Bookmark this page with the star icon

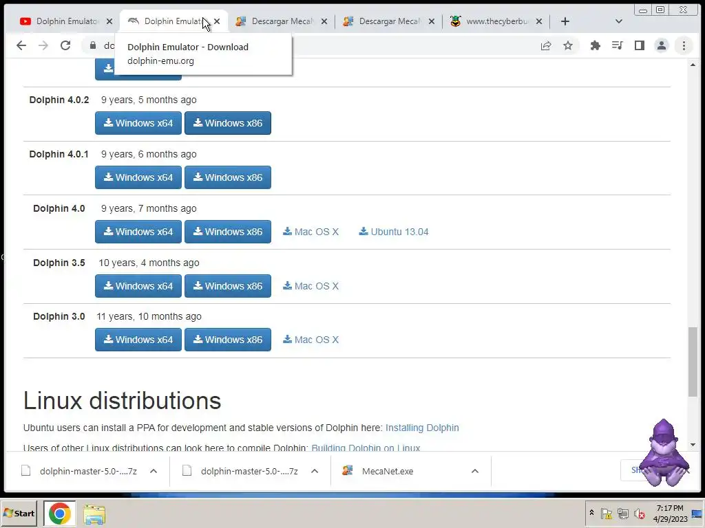(568, 45)
